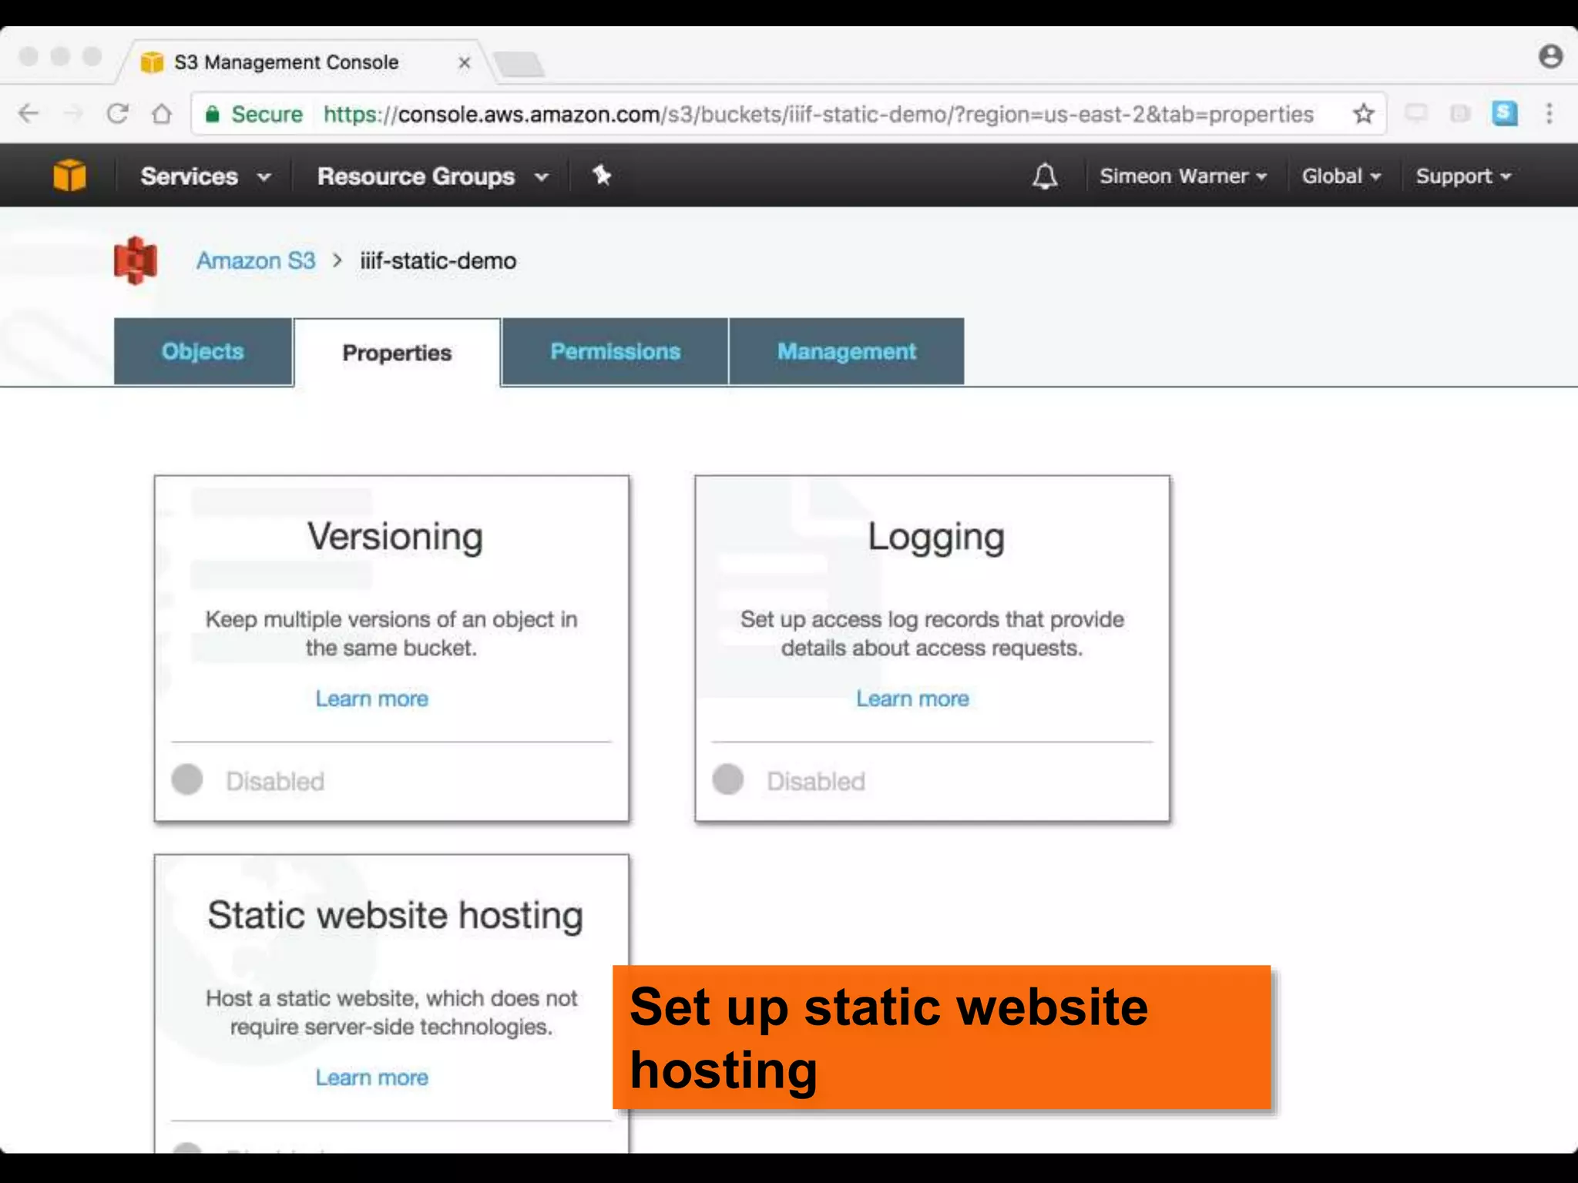Open the Logging card heading
This screenshot has width=1578, height=1183.
click(936, 538)
